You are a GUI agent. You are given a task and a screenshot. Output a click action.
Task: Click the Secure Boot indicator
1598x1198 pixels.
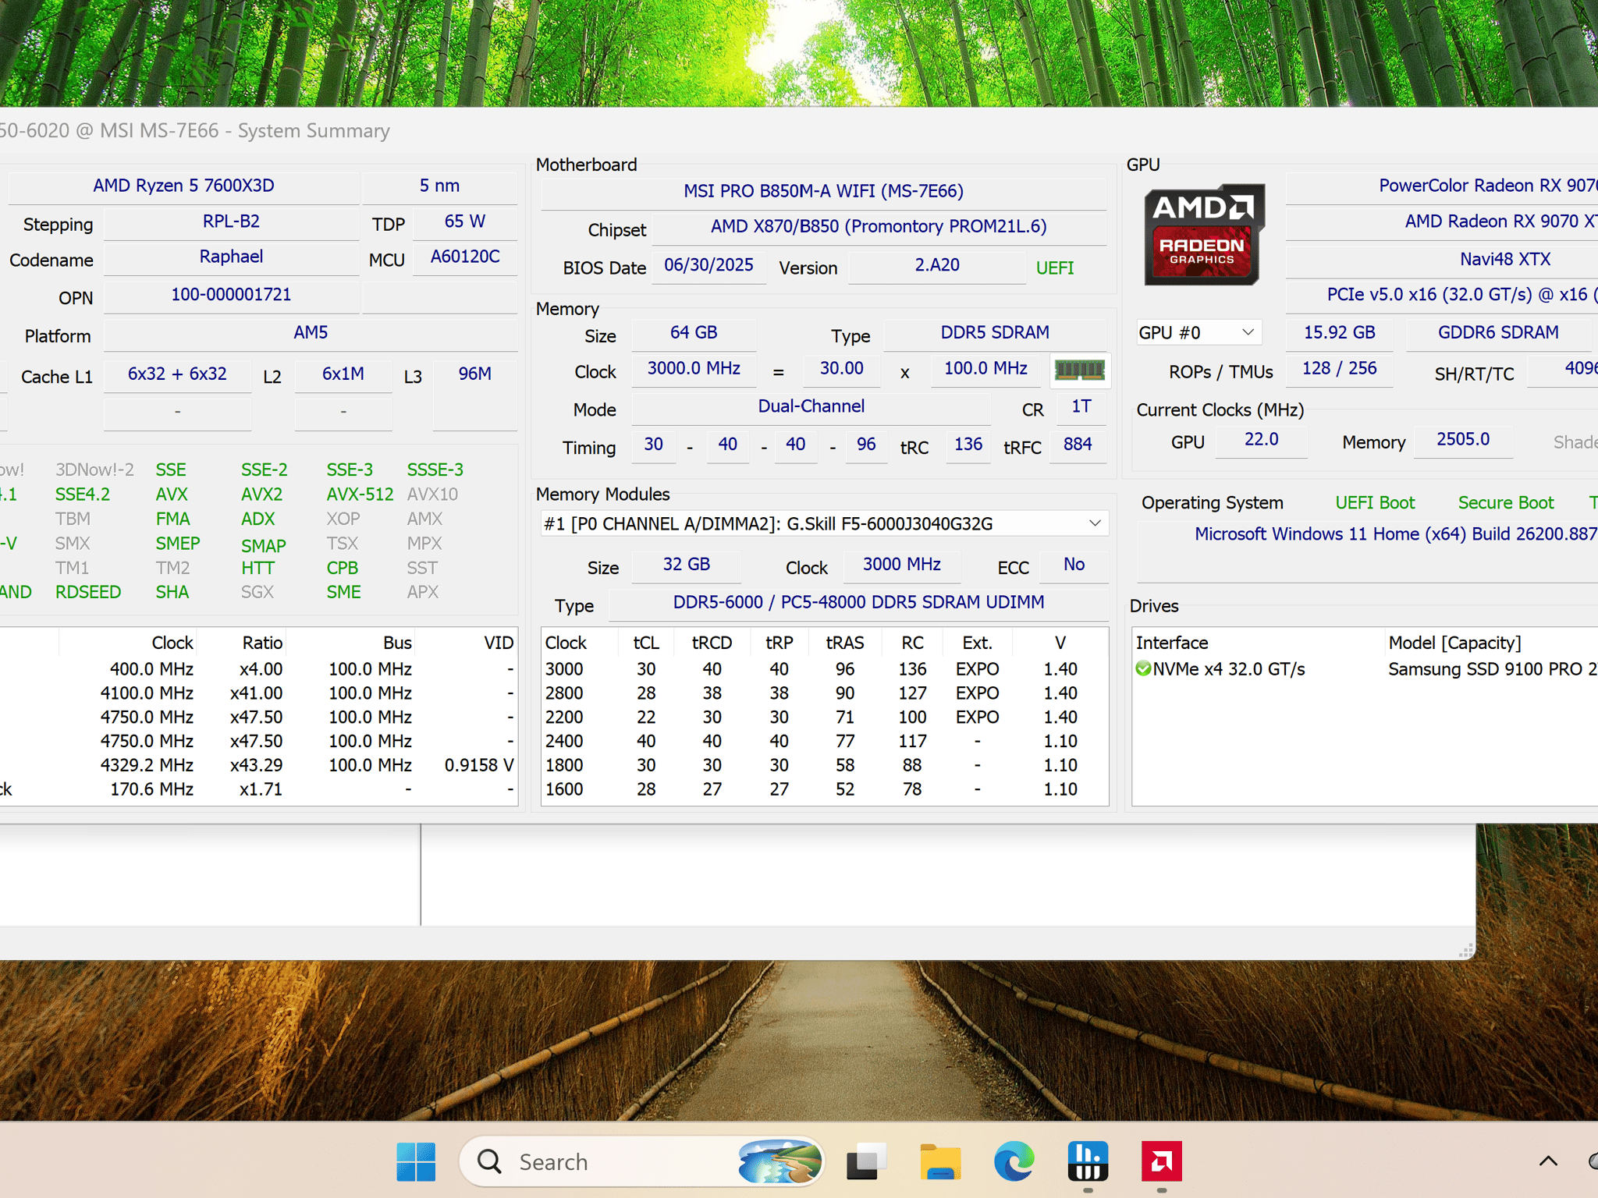1506,503
